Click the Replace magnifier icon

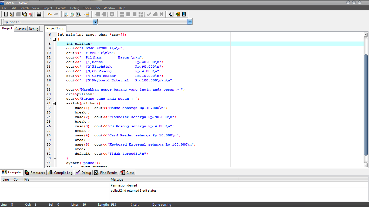coord(72,14)
